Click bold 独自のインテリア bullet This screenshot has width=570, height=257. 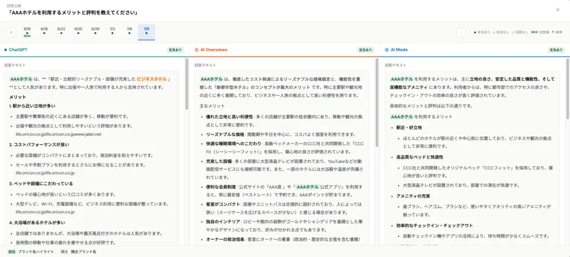(x=223, y=222)
